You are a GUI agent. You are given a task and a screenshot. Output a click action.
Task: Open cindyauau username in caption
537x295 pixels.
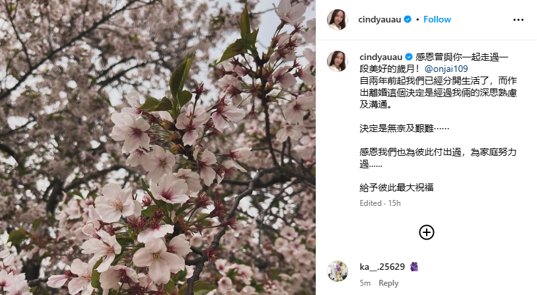[x=381, y=57]
